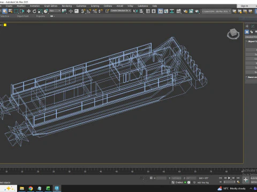Open the Graph Editors menu
The width and height of the screenshot is (257, 192).
[51, 6]
